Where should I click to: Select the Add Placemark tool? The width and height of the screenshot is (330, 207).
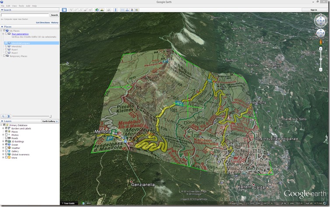(x=71, y=10)
